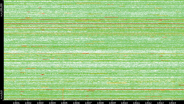Click the 14:04 time axis label
The image size is (184, 104).
52,103
